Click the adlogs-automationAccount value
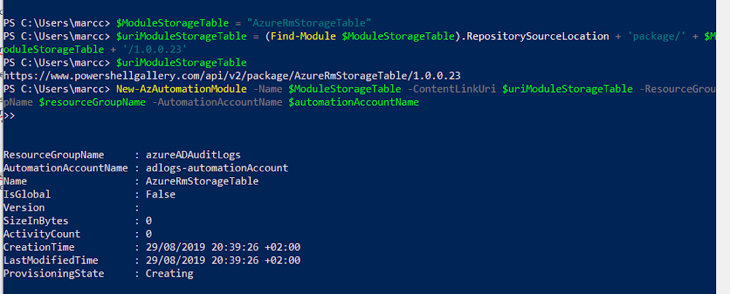Screen dimensions: 730x294 click(217, 168)
